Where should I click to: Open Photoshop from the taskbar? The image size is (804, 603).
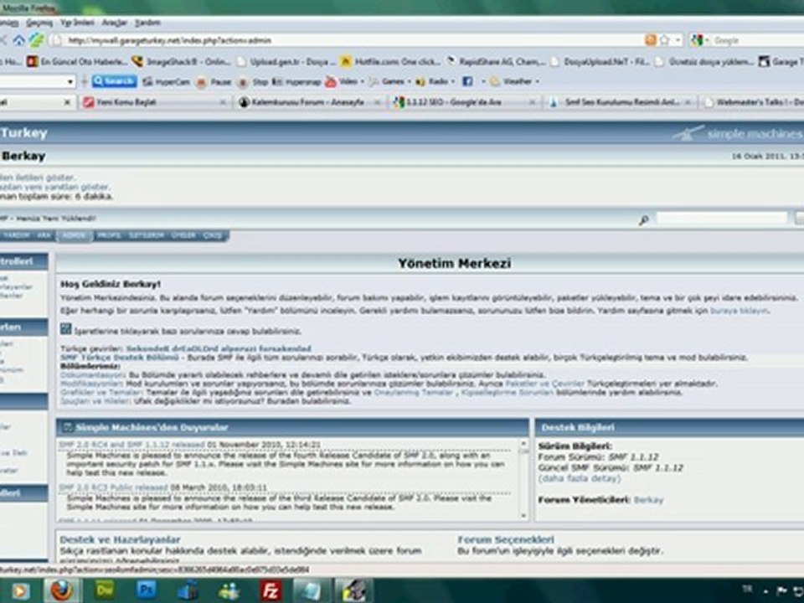pyautogui.click(x=146, y=590)
